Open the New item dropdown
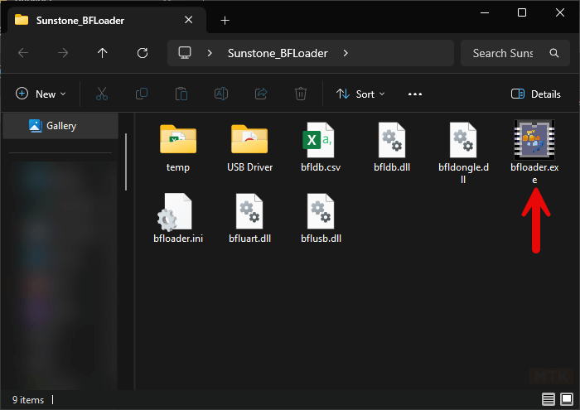Image resolution: width=580 pixels, height=410 pixels. click(x=41, y=94)
